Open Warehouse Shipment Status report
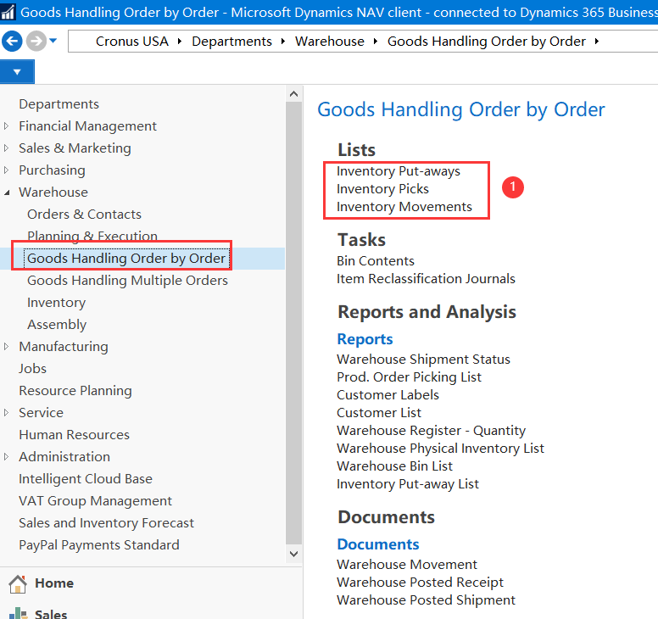This screenshot has width=658, height=619. point(423,360)
